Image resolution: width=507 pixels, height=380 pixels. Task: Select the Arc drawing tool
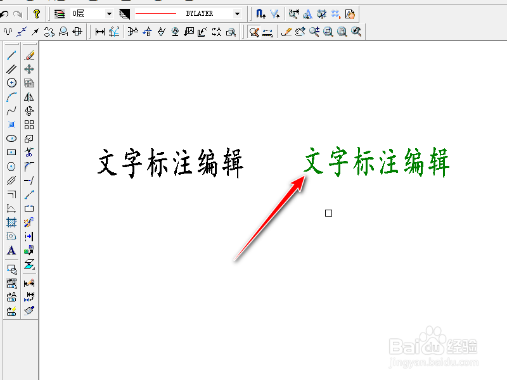point(11,97)
